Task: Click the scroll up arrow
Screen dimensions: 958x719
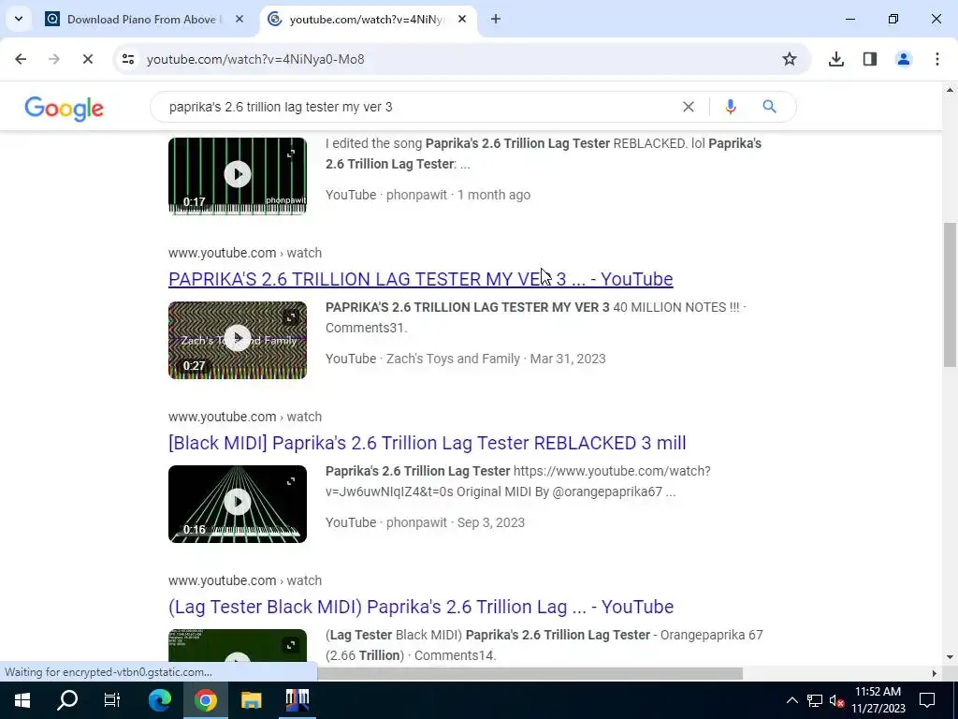Action: [x=950, y=91]
